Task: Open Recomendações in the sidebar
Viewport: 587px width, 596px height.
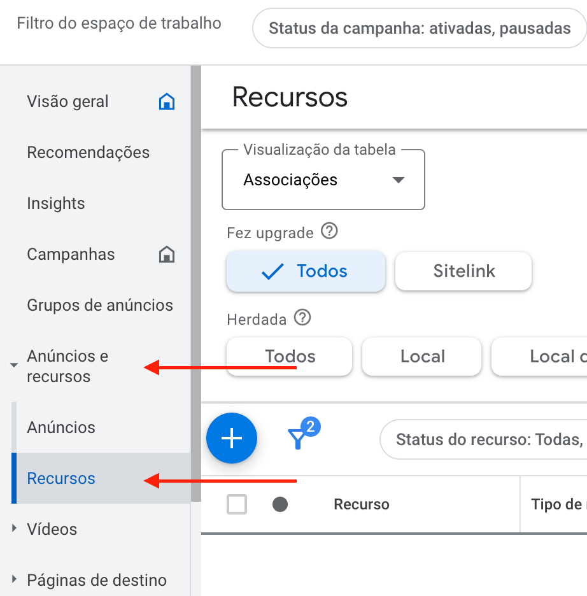Action: tap(88, 153)
